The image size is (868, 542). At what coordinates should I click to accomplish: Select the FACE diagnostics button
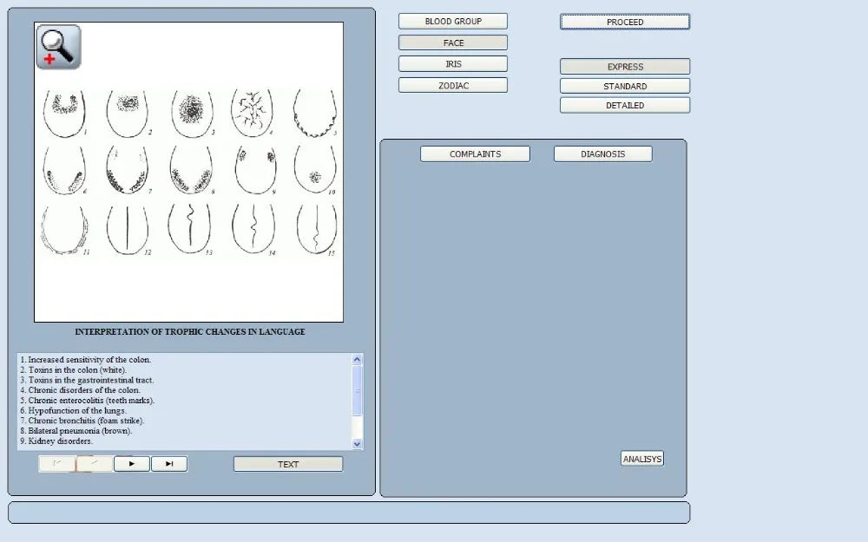(453, 42)
